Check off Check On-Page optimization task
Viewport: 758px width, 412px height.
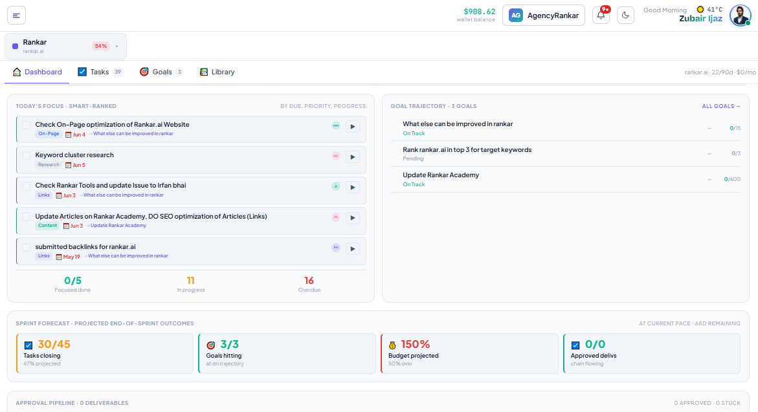[26, 125]
